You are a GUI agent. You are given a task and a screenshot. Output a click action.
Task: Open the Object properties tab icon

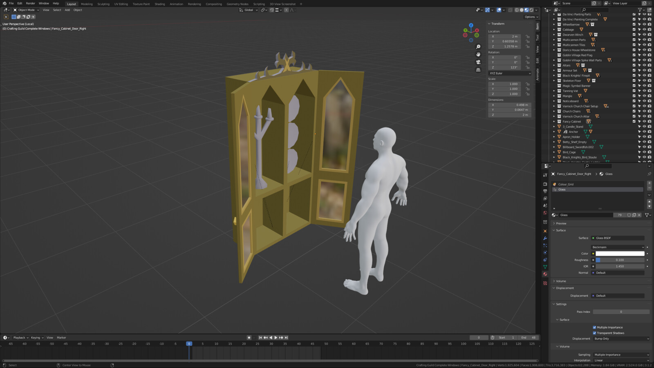545,231
